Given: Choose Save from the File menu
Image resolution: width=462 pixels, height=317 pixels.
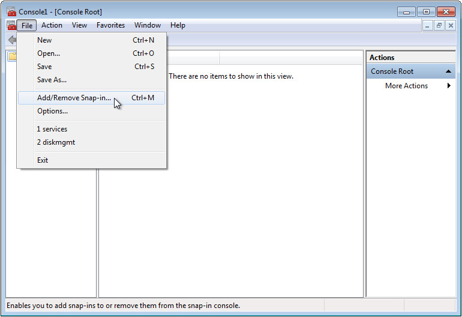Looking at the screenshot, I should (x=91, y=67).
